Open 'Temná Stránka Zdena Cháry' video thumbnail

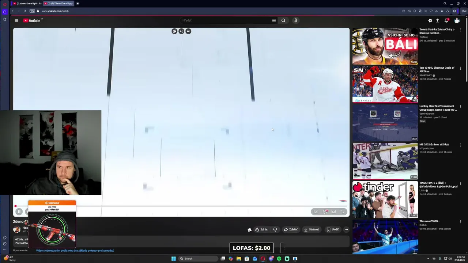click(x=385, y=46)
